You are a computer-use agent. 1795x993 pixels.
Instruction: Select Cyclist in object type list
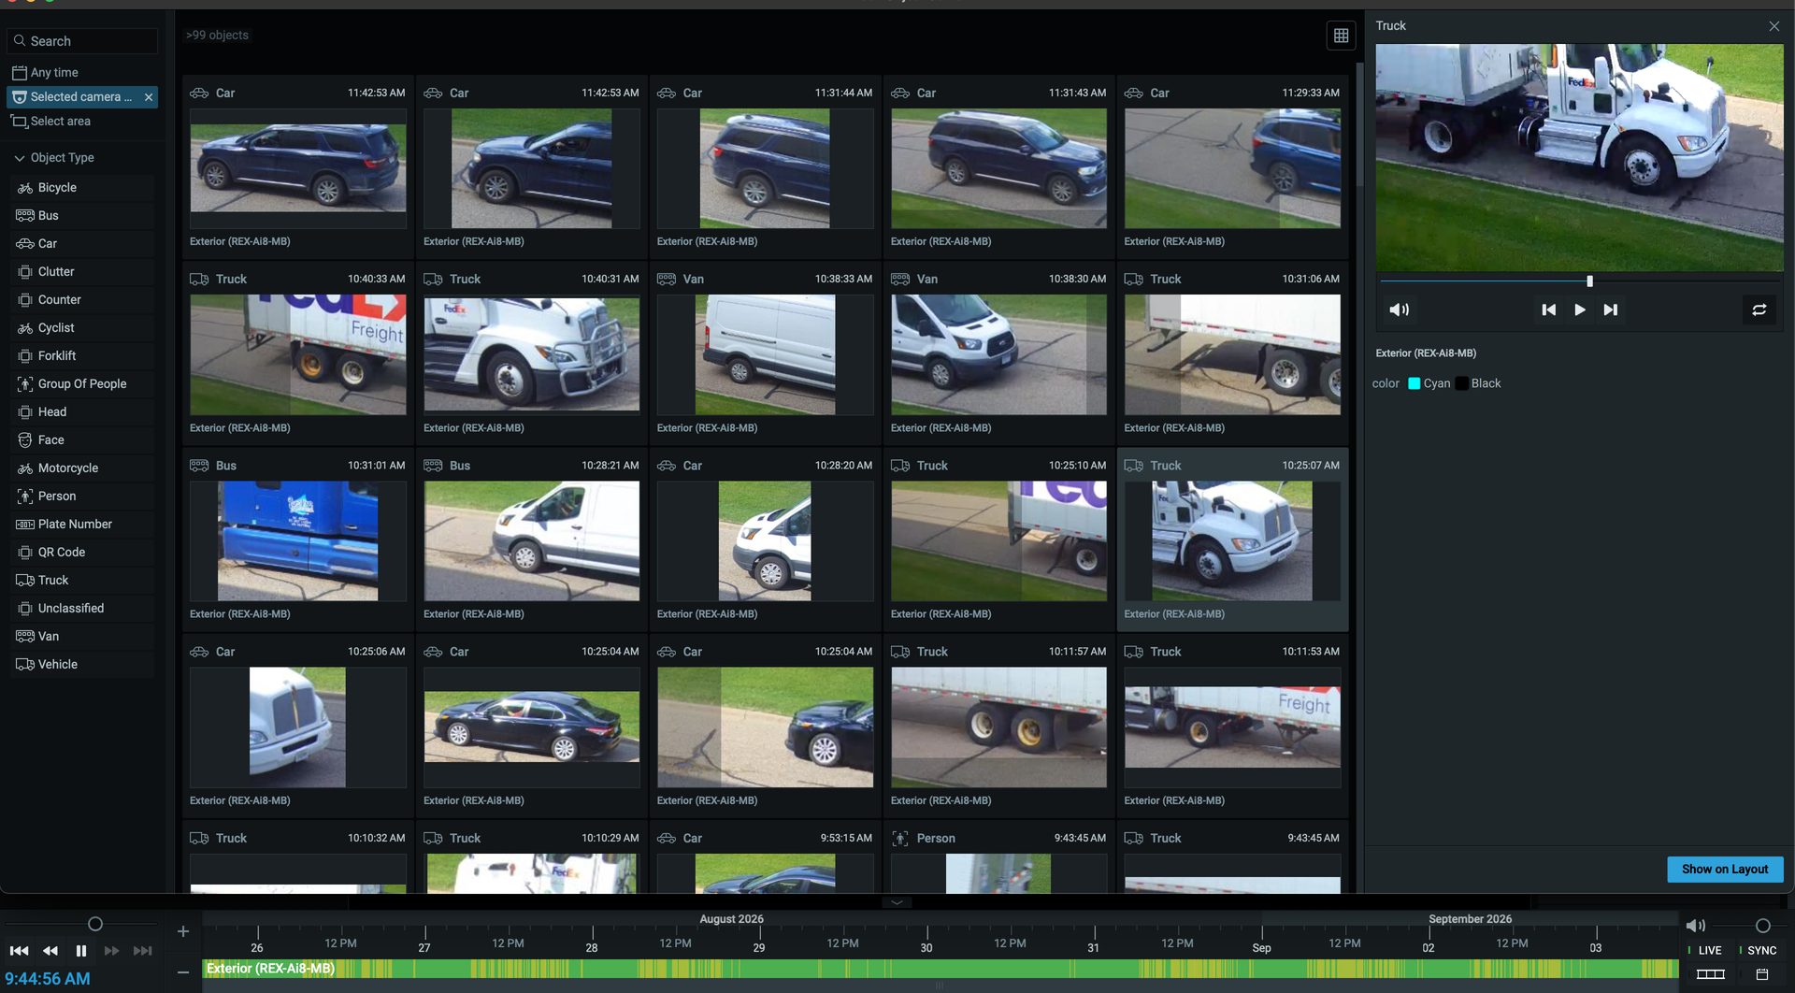click(81, 328)
